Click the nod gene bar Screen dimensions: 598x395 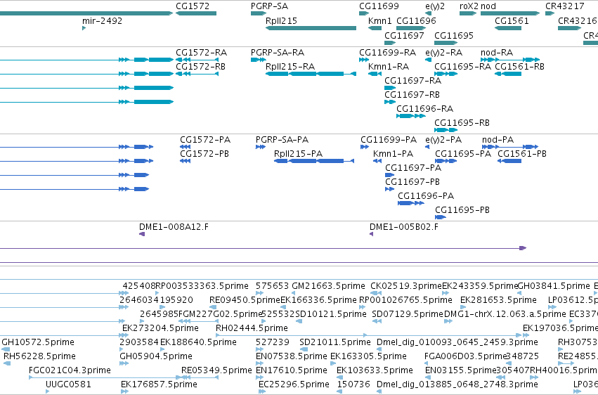point(510,13)
